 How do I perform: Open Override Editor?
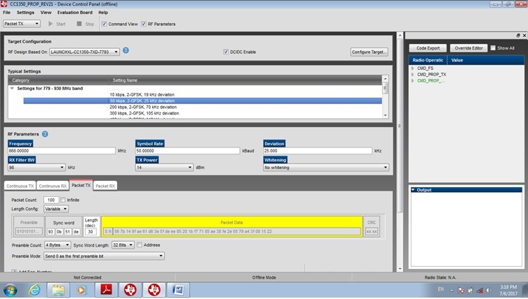tap(469, 48)
